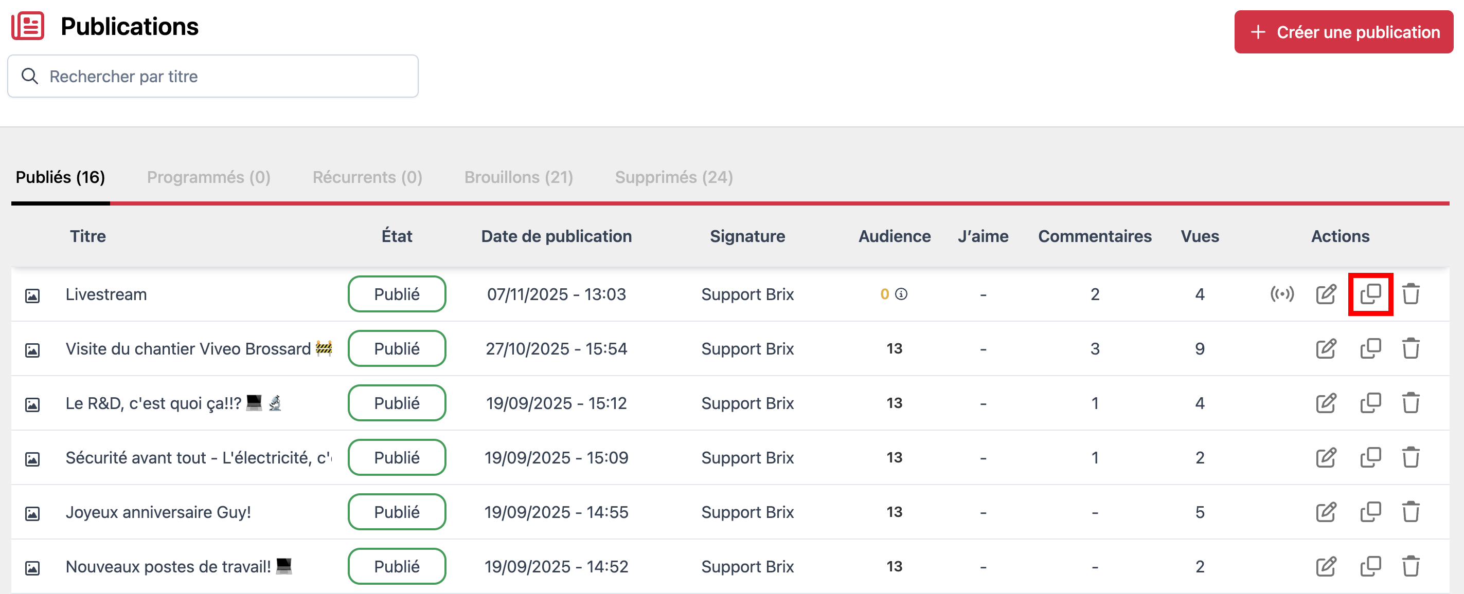
Task: Show the Supprimés (24) tab
Action: point(674,177)
